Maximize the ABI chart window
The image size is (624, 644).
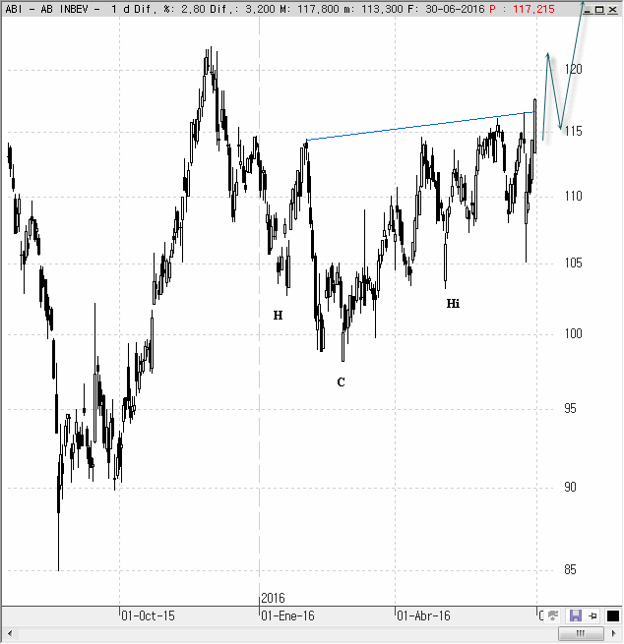[599, 10]
